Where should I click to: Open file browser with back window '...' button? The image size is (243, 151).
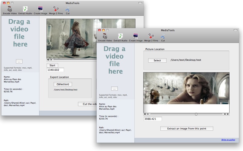[19, 61]
